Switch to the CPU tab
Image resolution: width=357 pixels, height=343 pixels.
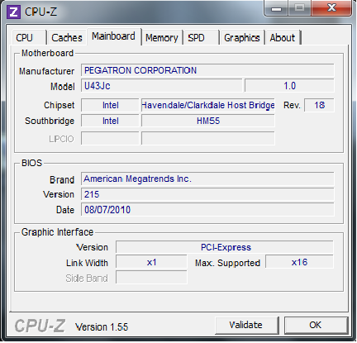pyautogui.click(x=29, y=37)
